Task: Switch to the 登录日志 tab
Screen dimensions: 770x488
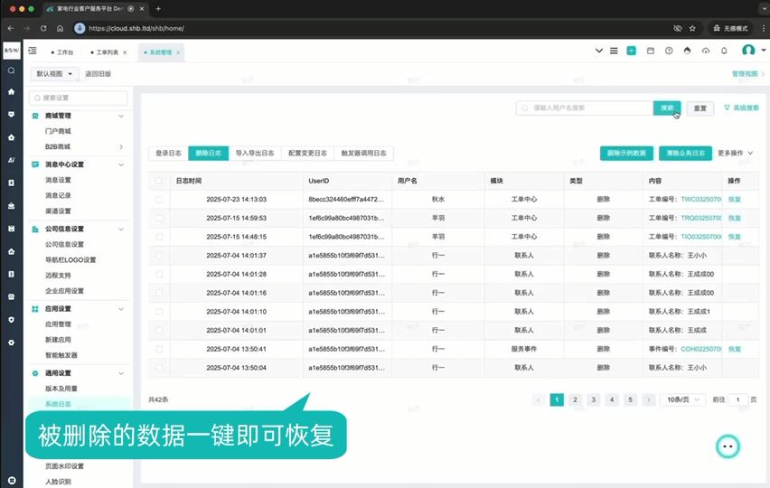Action: pyautogui.click(x=169, y=154)
